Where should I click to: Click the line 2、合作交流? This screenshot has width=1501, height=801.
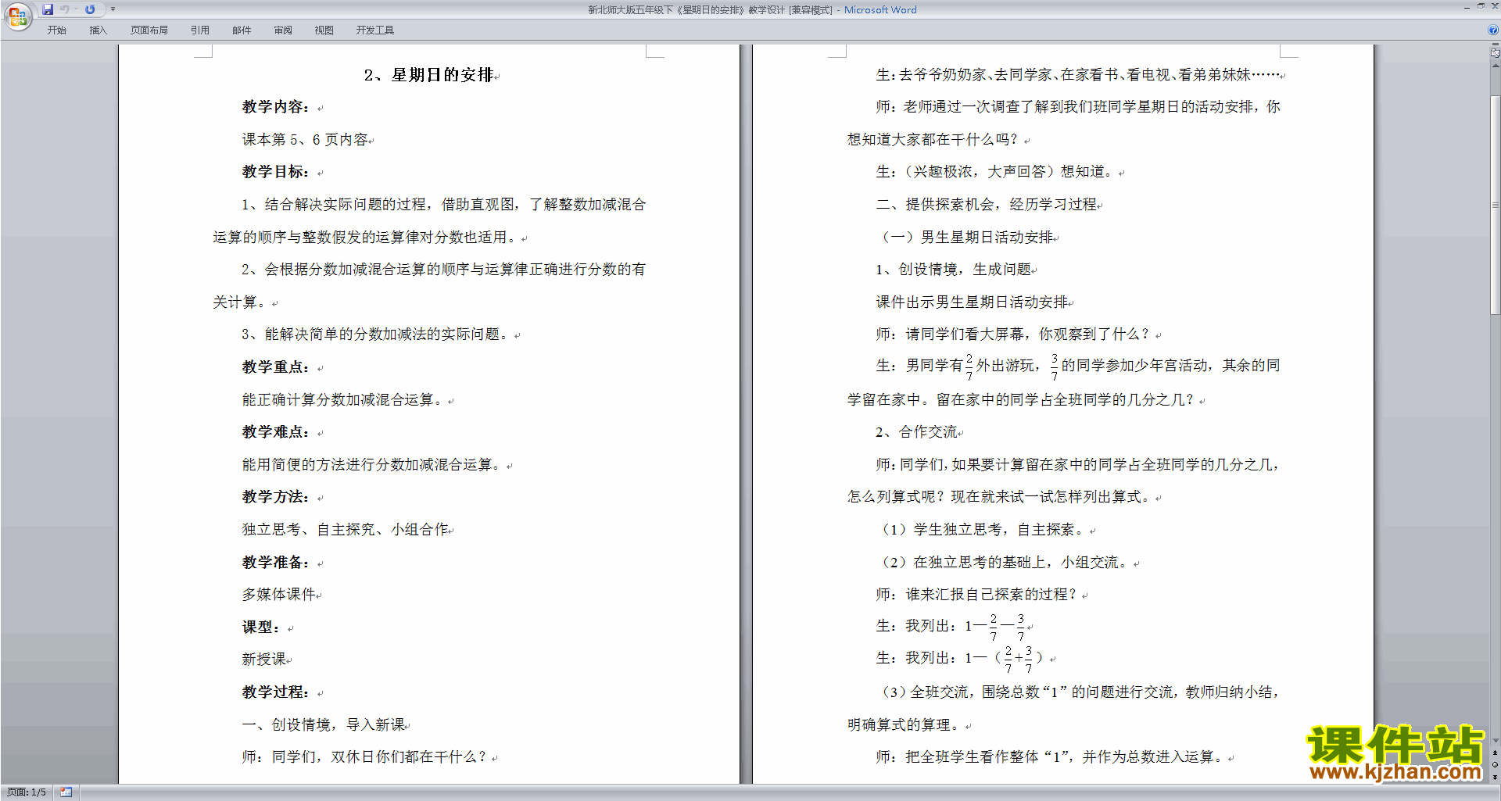coord(917,432)
